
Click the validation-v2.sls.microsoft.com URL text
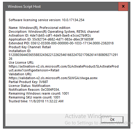53,78
